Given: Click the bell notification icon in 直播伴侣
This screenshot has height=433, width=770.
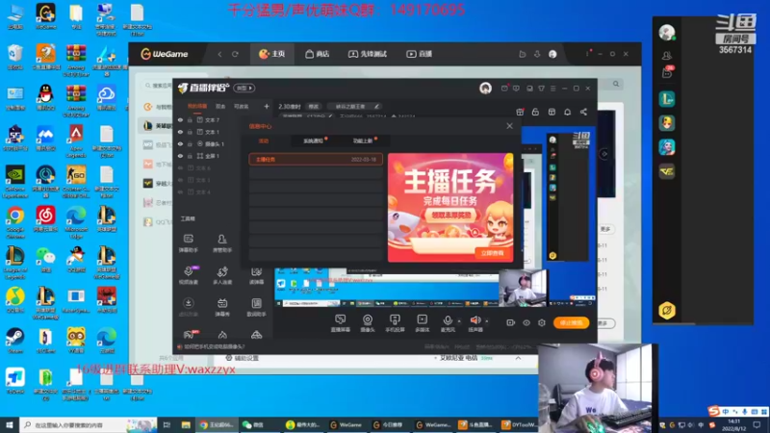Looking at the screenshot, I should coord(567,112).
